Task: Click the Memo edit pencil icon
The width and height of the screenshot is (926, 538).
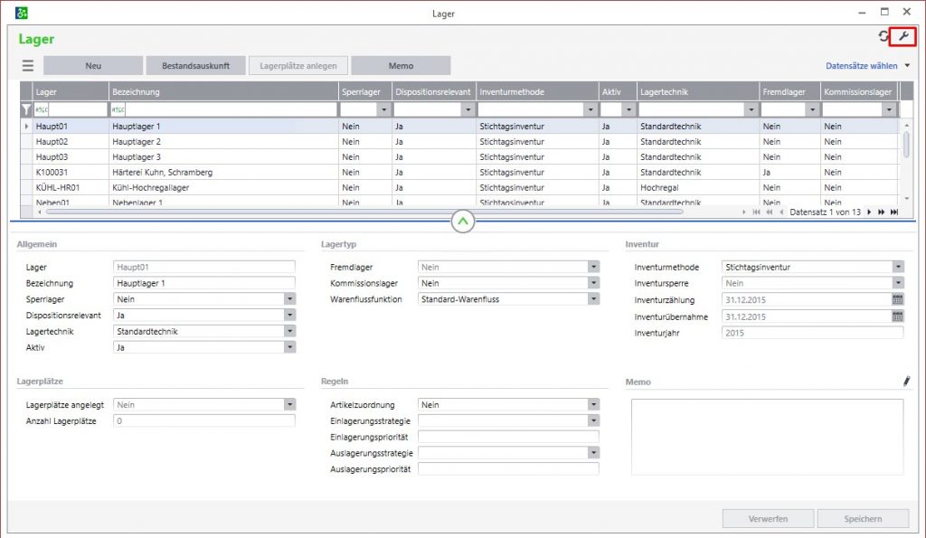Action: click(x=906, y=382)
